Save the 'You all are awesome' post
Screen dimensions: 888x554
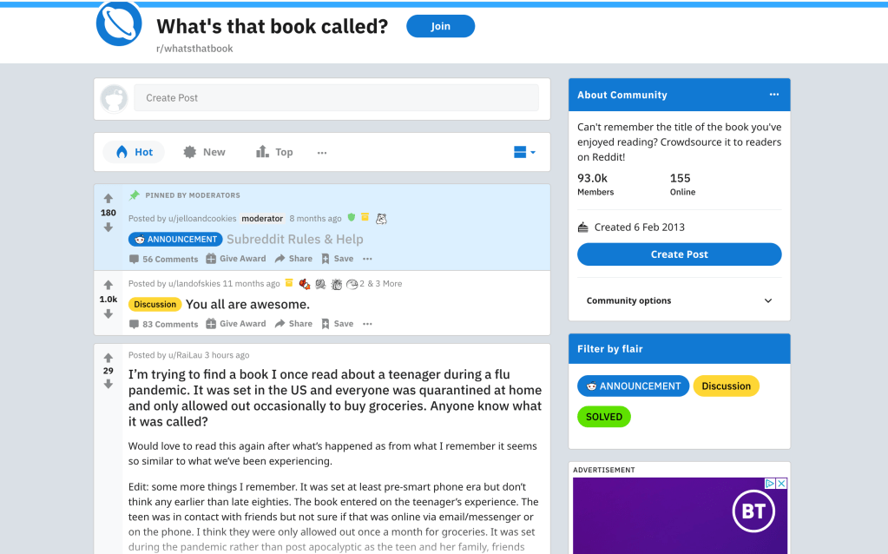click(337, 324)
